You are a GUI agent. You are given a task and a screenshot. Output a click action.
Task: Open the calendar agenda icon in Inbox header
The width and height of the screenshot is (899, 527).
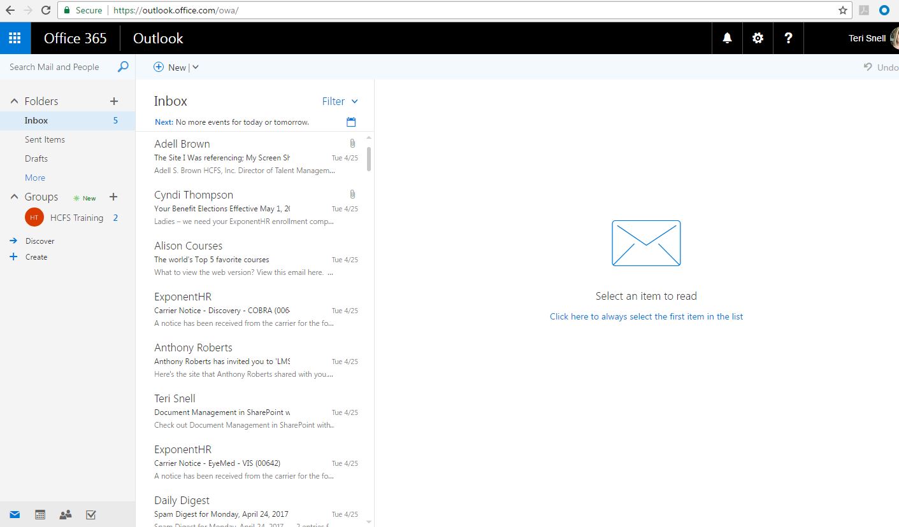click(351, 122)
